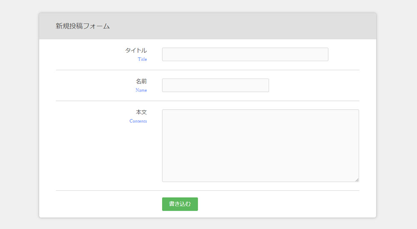Click the gray form header bar

pyautogui.click(x=207, y=26)
